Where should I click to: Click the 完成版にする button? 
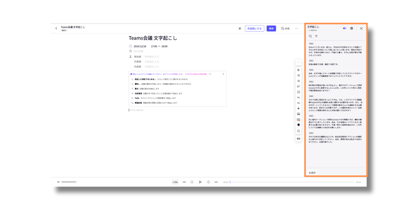254,28
